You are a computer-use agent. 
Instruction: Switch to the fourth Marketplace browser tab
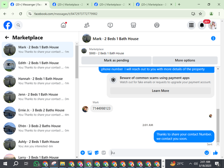154,4
